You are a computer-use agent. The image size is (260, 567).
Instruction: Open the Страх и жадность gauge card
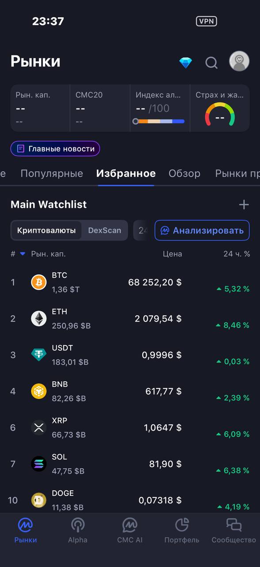pos(220,108)
